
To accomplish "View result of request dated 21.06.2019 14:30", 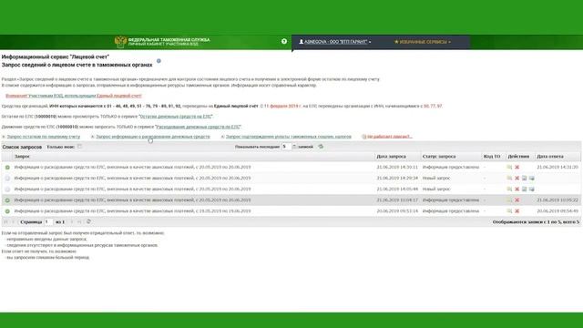I will coord(509,168).
